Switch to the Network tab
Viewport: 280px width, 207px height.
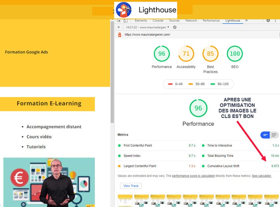click(191, 20)
